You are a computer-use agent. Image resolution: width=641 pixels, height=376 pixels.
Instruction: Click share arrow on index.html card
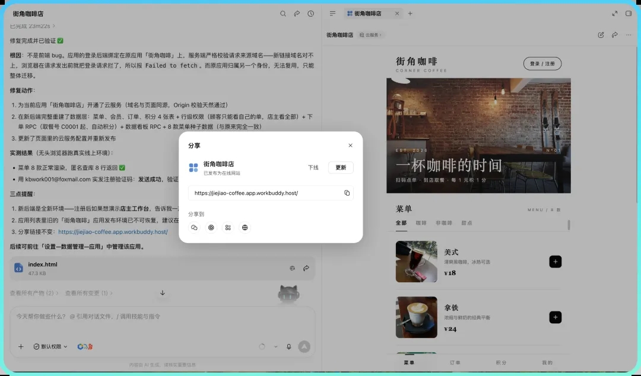pos(306,268)
